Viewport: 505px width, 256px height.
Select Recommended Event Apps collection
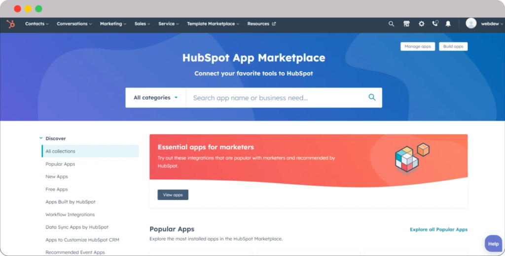pyautogui.click(x=75, y=252)
